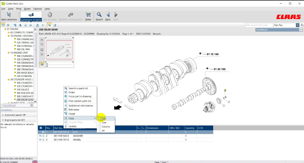This screenshot has height=163, width=304.
Task: Collapse the 15 ENGINE UNIT node
Action: 8,53
